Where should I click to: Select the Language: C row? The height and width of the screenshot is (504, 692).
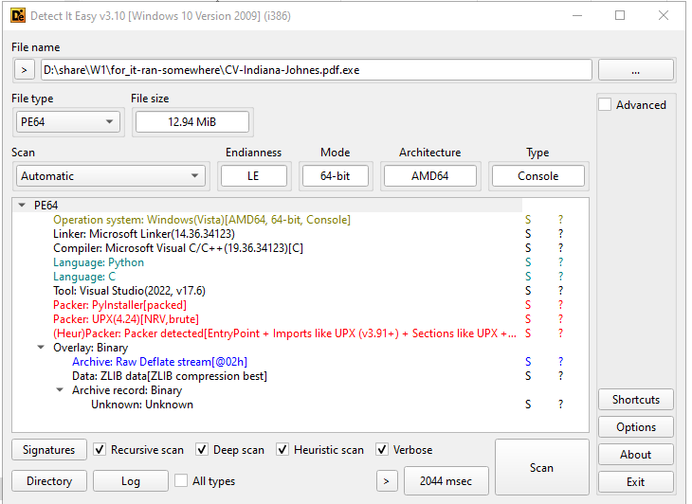(x=84, y=277)
